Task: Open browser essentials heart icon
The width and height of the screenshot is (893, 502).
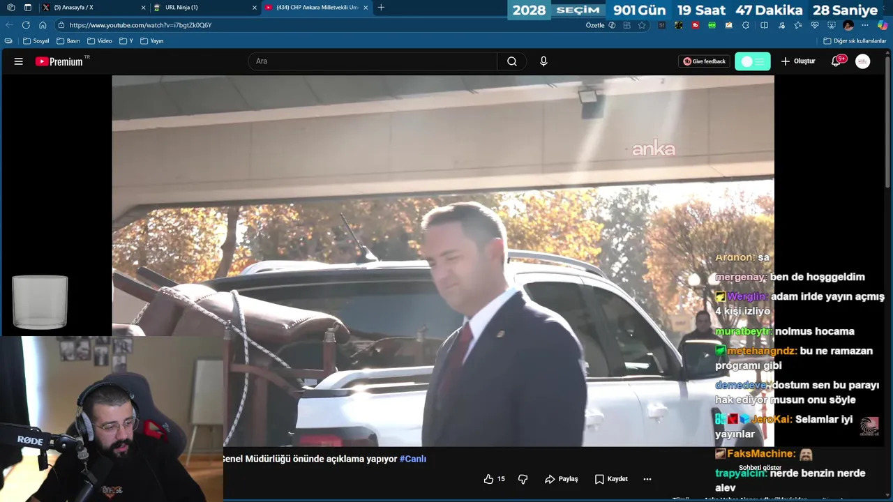Action: pyautogui.click(x=814, y=25)
